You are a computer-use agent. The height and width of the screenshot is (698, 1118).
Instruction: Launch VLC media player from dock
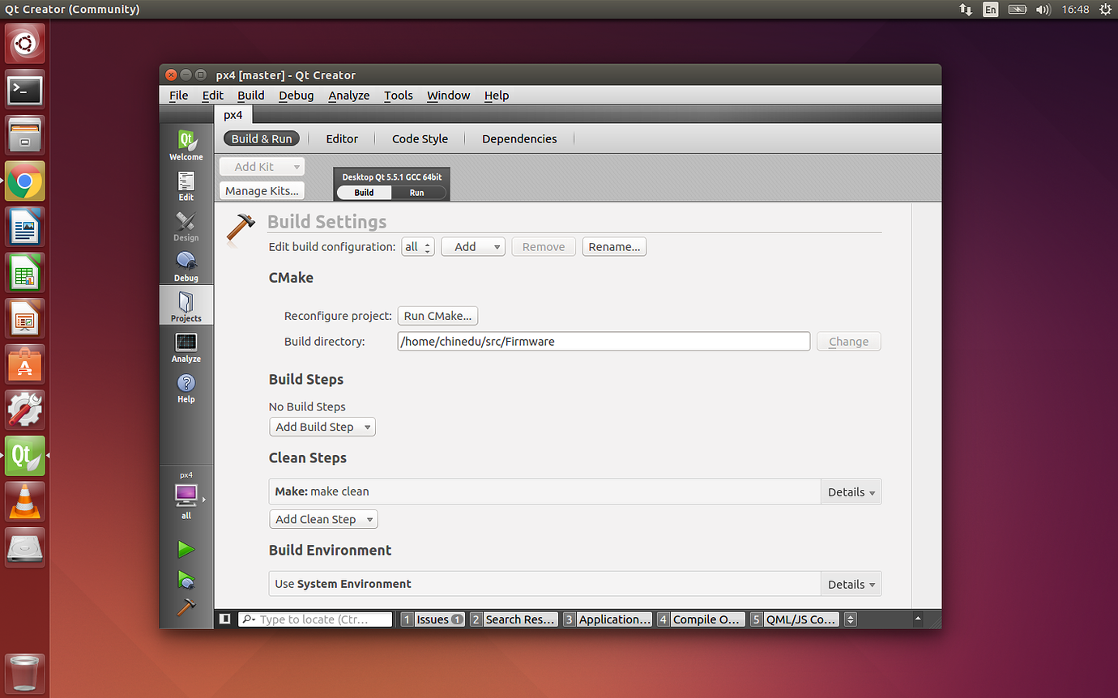25,501
